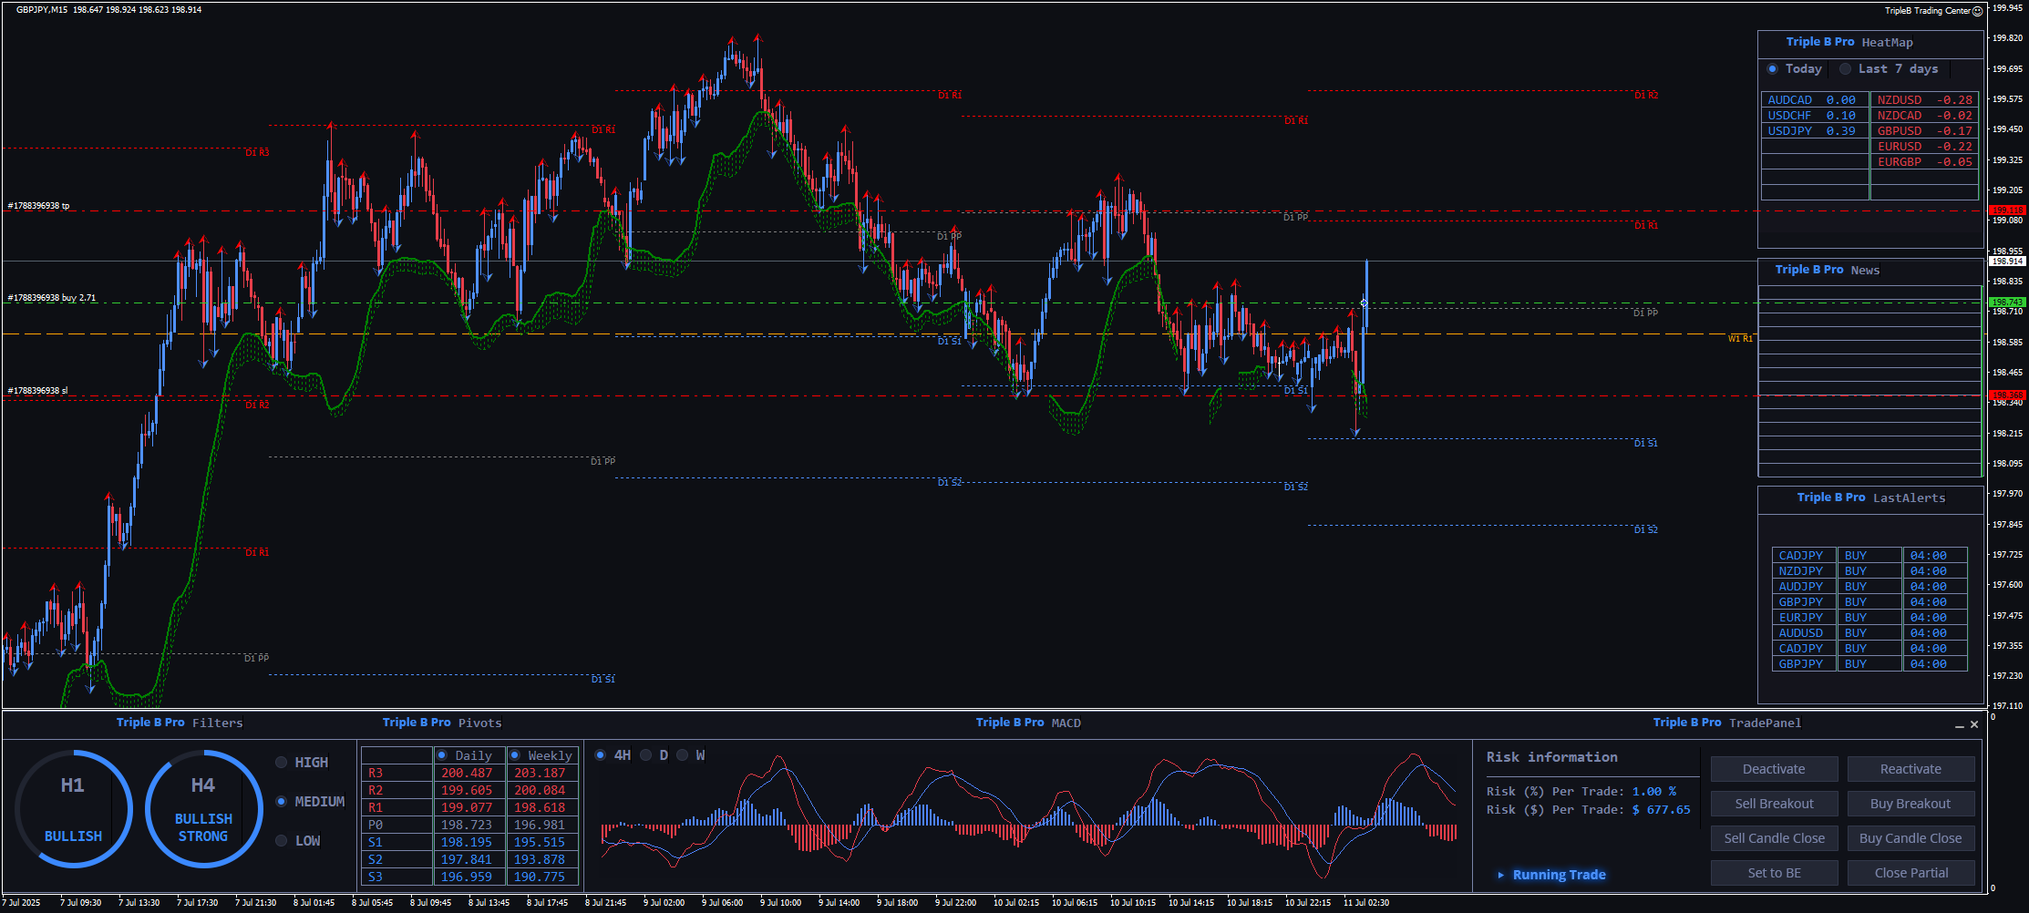
Task: Click the TripleB Trading Center smiley icon
Action: pyautogui.click(x=1977, y=11)
